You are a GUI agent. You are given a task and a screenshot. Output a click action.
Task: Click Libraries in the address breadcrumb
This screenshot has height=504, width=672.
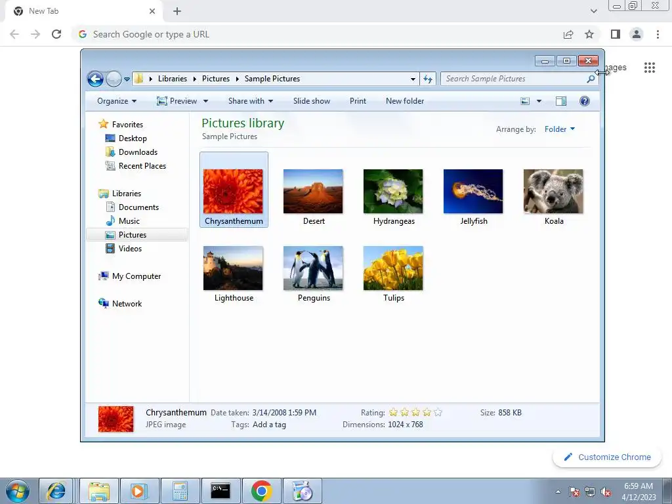(173, 79)
